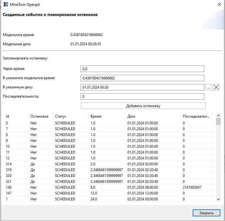Click 'Созданные события и планирование остановок' heading

click(x=50, y=15)
